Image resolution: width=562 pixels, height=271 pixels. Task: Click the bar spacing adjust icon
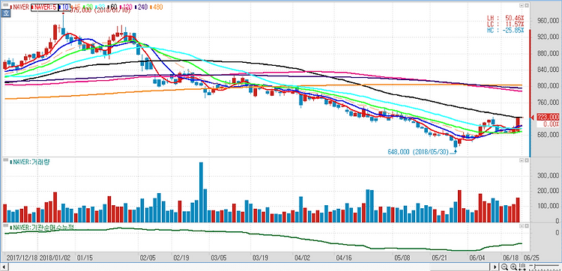(522, 267)
